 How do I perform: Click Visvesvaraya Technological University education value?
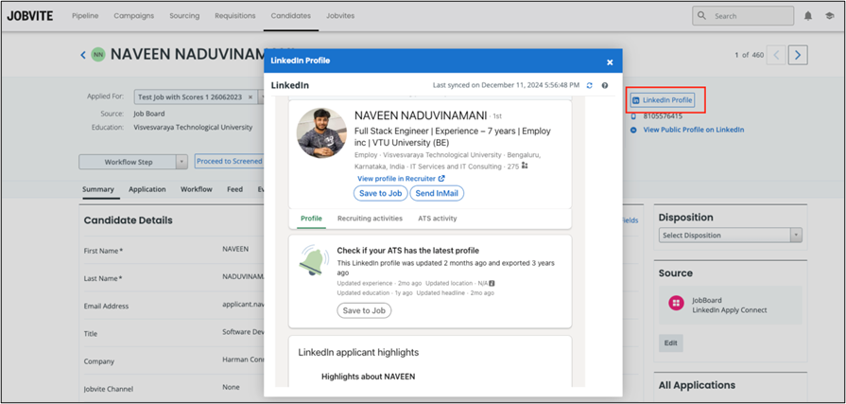pyautogui.click(x=193, y=128)
